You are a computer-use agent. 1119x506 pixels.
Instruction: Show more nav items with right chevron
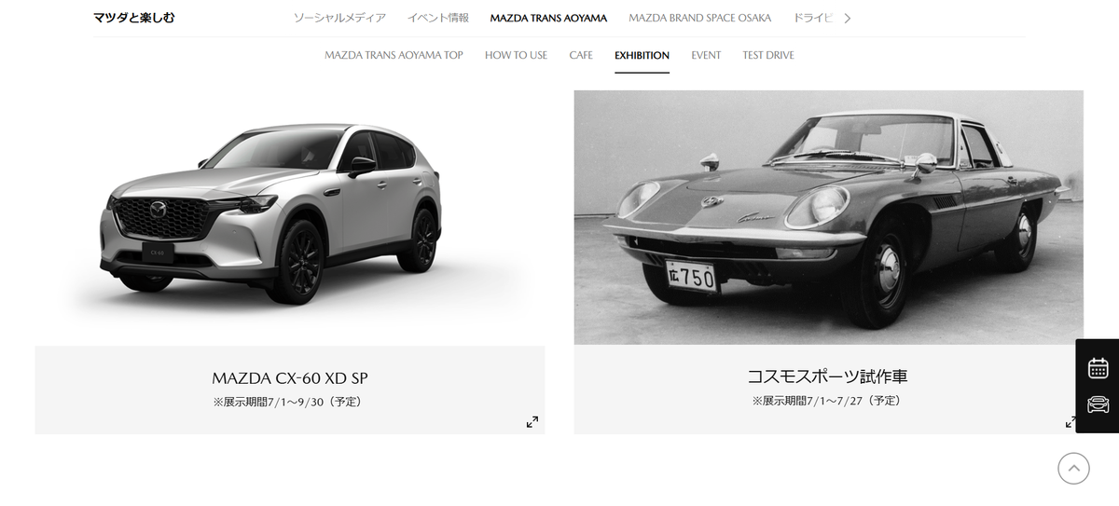click(x=847, y=18)
